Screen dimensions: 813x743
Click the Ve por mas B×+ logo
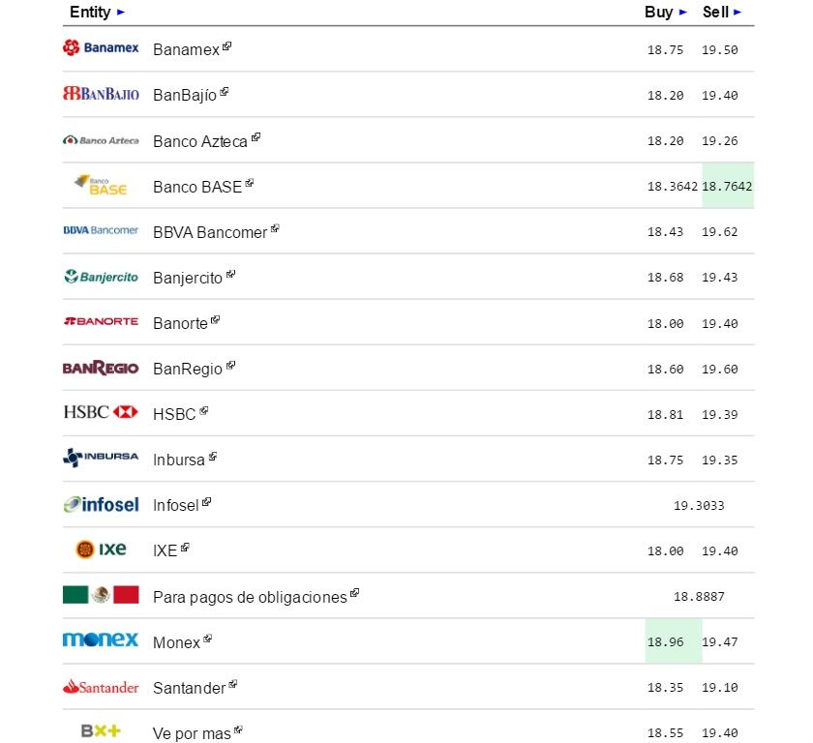click(x=101, y=731)
